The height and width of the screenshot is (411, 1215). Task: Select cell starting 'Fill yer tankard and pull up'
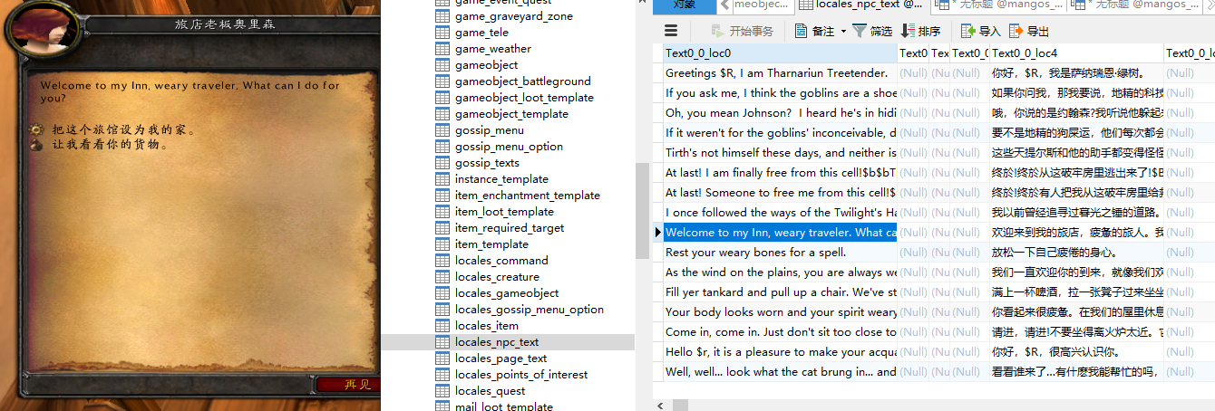780,292
